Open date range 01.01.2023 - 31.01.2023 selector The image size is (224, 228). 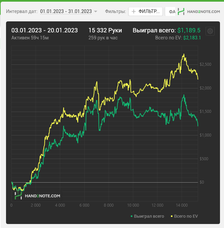coord(66,11)
